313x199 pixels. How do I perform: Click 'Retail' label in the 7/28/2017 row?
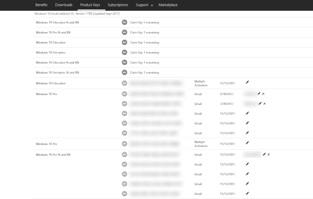point(198,104)
